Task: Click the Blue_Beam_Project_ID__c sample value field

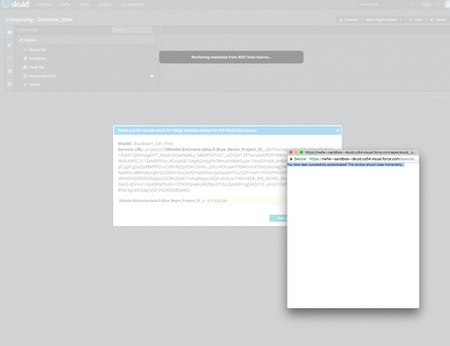Action: click(x=246, y=201)
